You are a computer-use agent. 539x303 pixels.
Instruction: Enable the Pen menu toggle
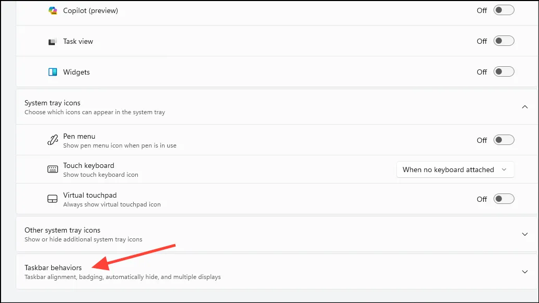(x=503, y=140)
